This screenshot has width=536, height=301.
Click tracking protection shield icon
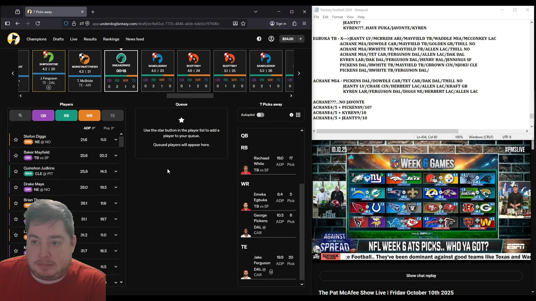click(x=66, y=23)
